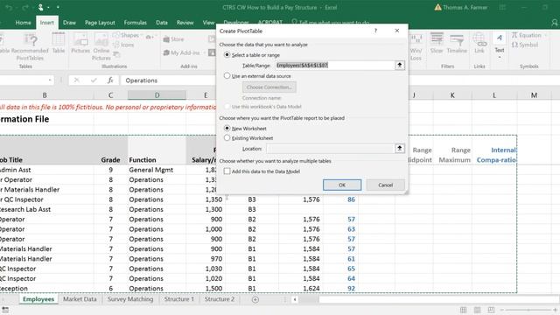This screenshot has height=315, width=560.
Task: Click the Compa-ratio value 92
Action: (351, 288)
